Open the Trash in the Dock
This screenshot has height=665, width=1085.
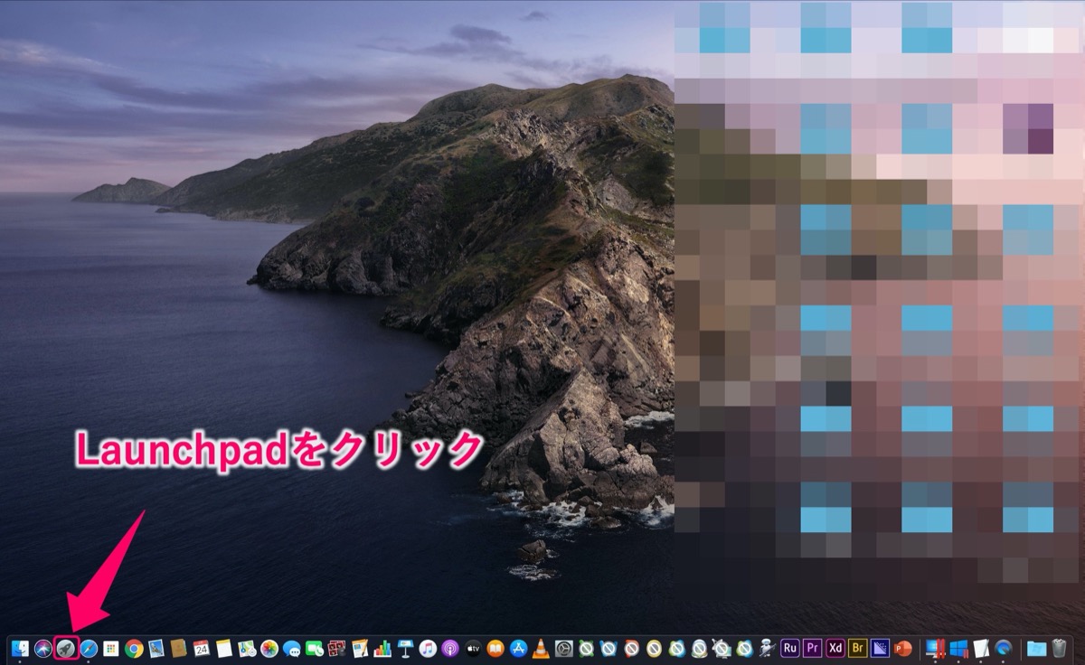click(x=1059, y=648)
